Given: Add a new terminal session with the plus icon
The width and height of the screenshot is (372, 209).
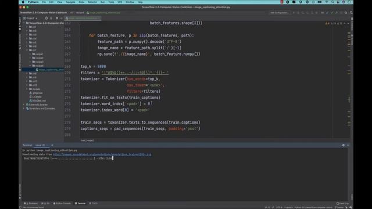Looking at the screenshot, I should coord(52,145).
